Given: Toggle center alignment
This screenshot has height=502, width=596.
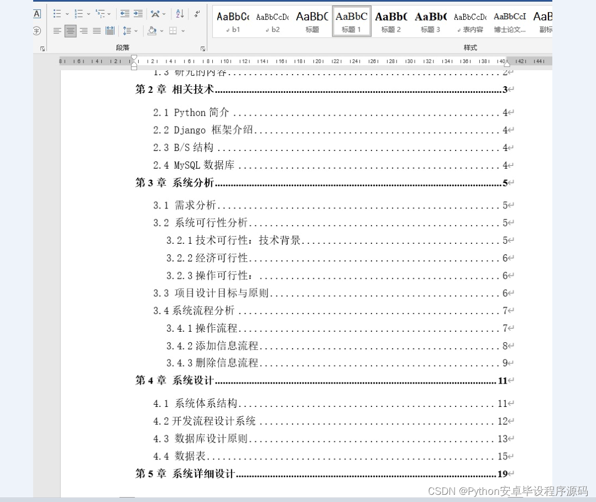Looking at the screenshot, I should coord(70,30).
